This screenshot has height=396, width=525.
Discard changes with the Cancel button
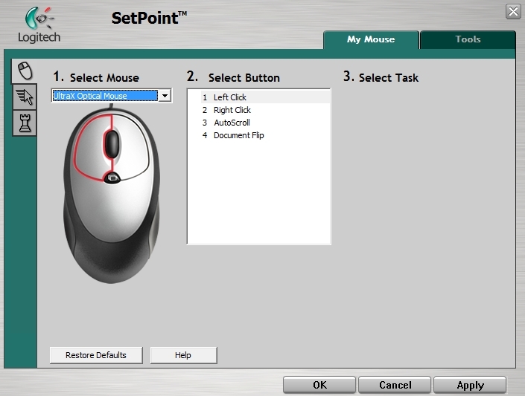coord(395,385)
